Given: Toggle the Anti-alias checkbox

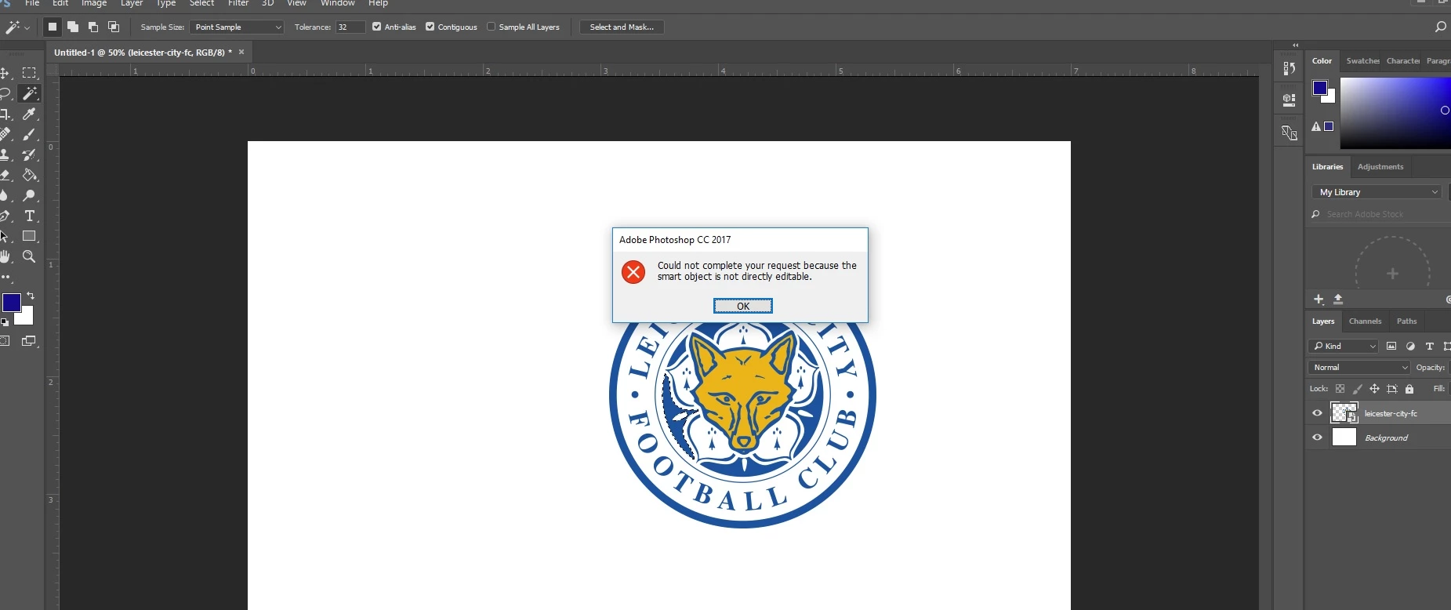Looking at the screenshot, I should pyautogui.click(x=377, y=27).
